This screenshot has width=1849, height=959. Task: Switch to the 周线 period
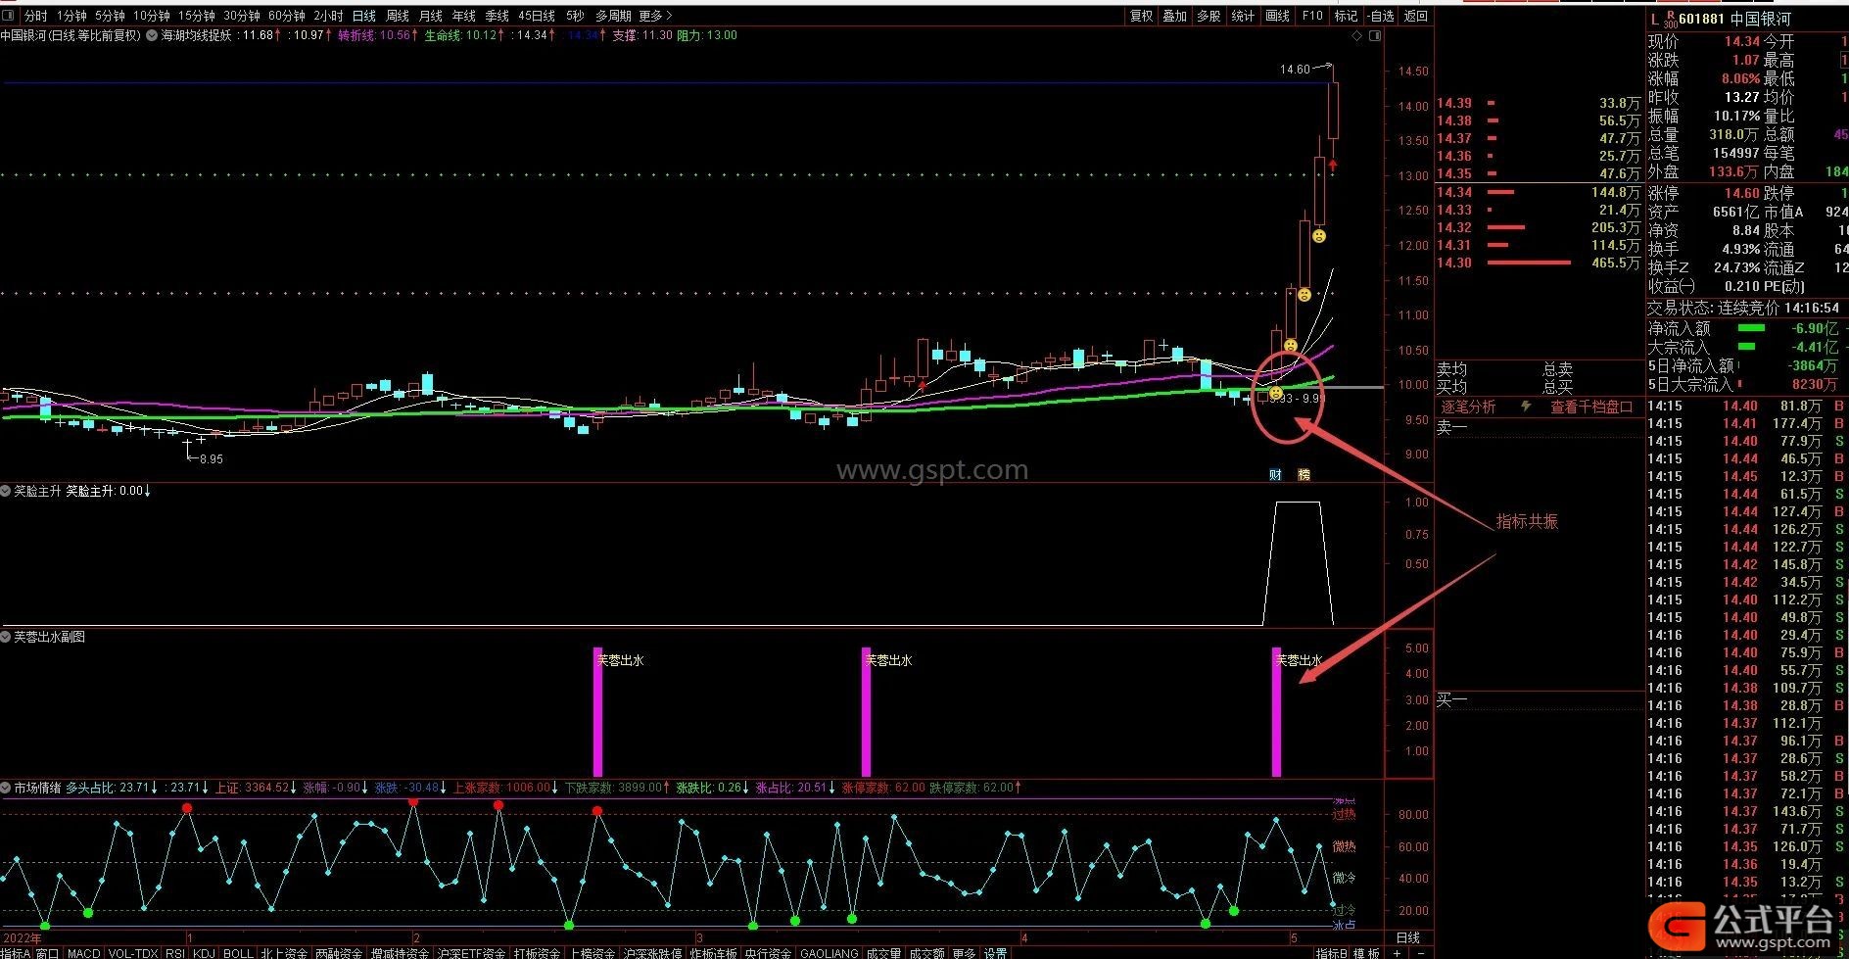click(x=397, y=16)
